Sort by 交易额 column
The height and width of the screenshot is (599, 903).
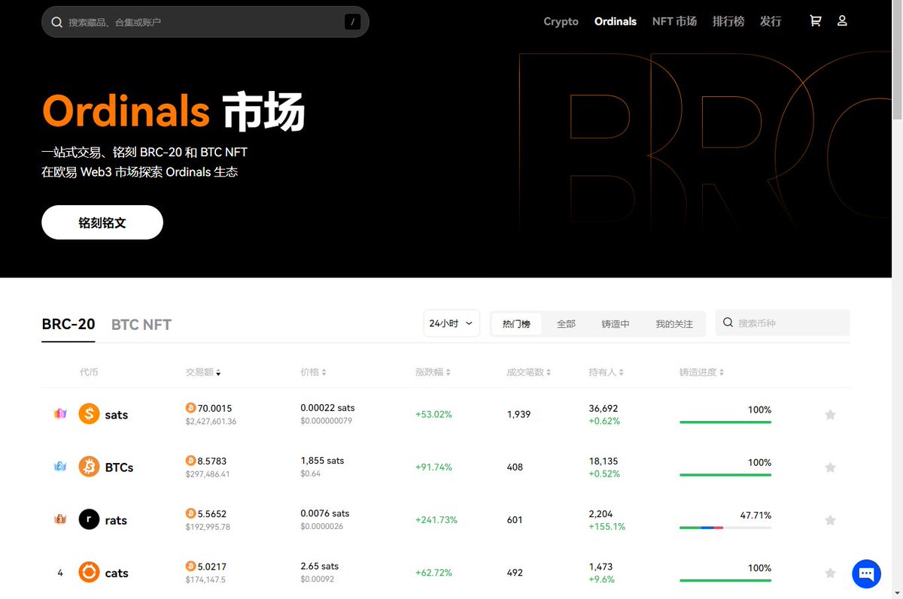coord(202,372)
